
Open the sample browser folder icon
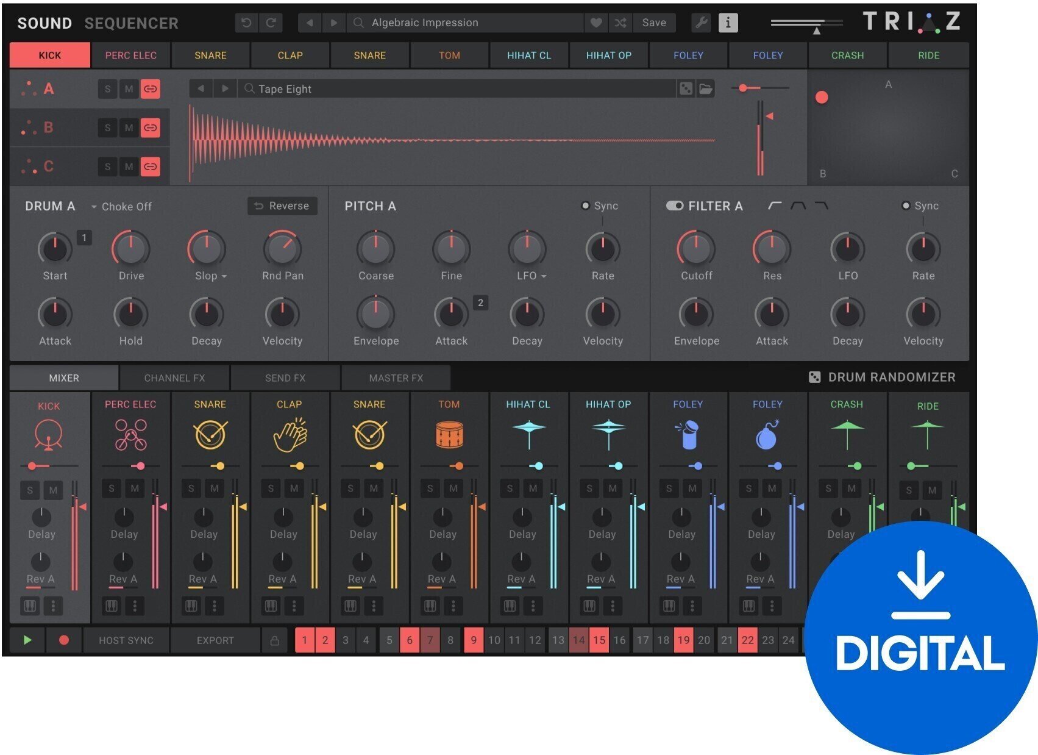(x=705, y=88)
